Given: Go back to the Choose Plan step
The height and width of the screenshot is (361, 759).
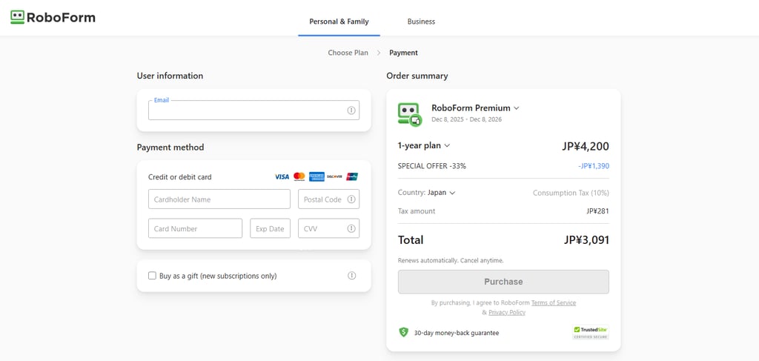Looking at the screenshot, I should coord(348,53).
